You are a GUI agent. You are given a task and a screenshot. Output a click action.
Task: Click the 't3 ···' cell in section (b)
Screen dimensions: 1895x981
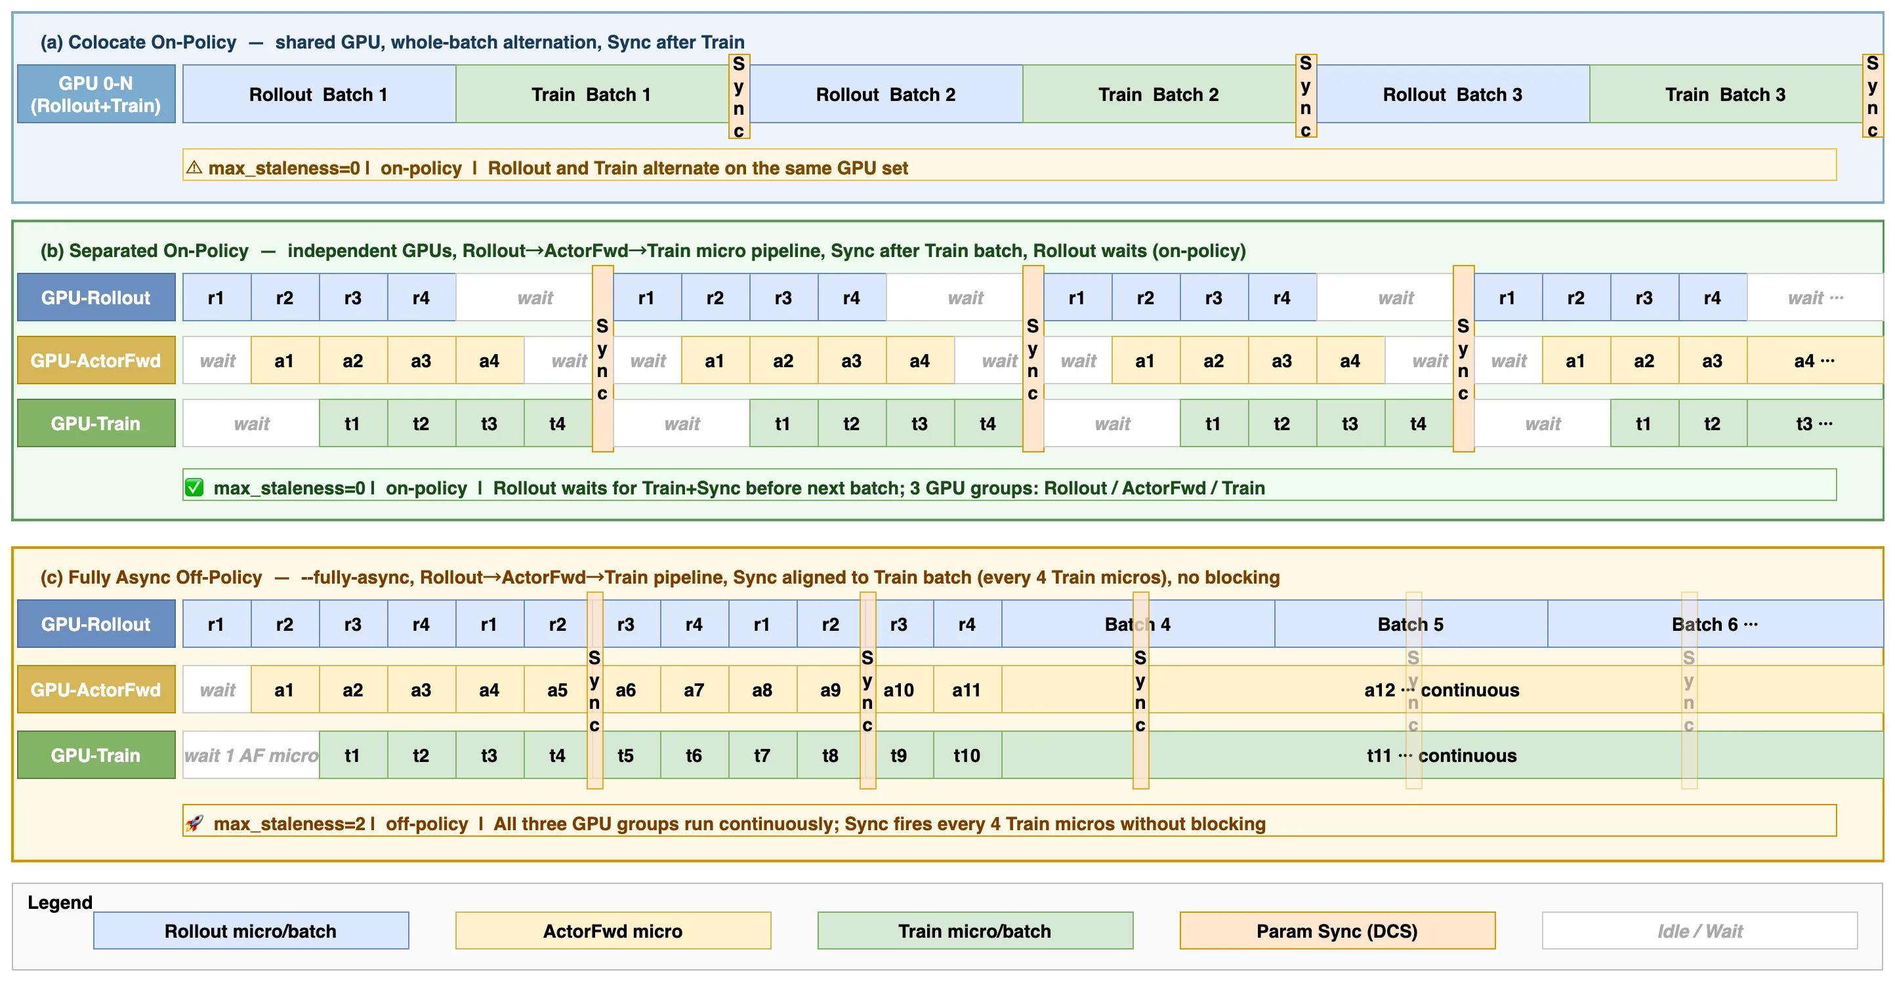coord(1815,423)
